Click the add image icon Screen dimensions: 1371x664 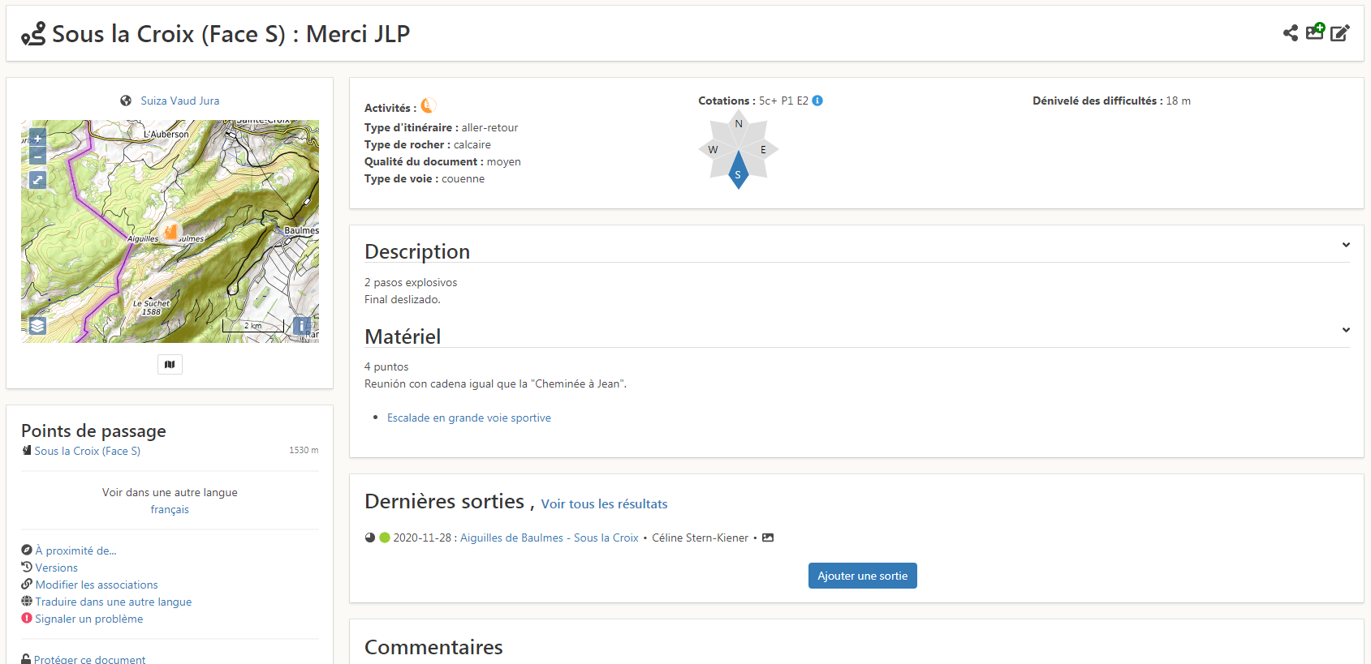(x=1315, y=32)
